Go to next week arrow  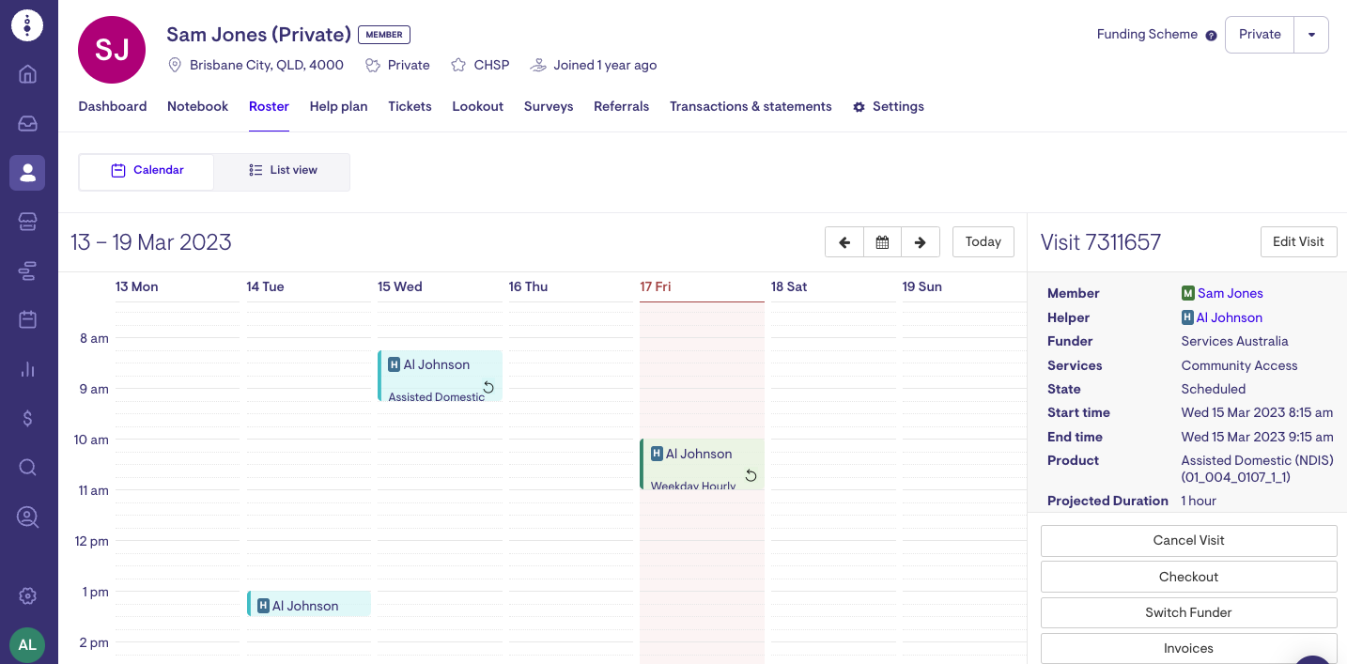point(921,242)
